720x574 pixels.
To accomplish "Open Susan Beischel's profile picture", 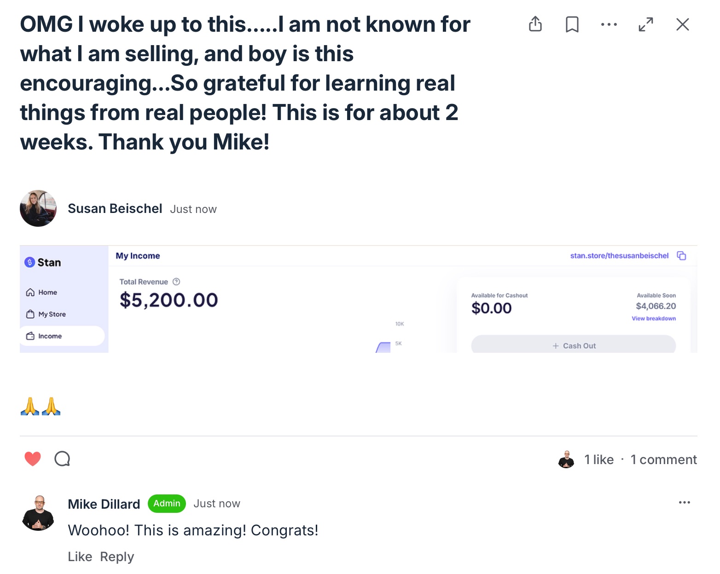I will click(38, 208).
